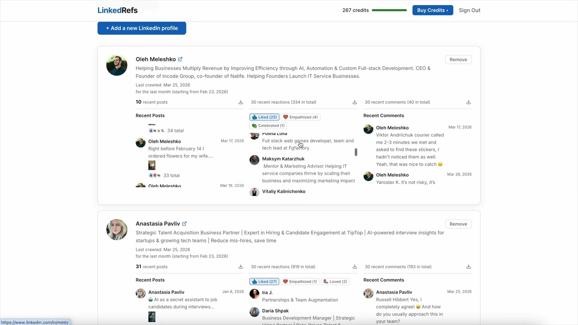Viewport: 578px width, 325px height.
Task: Download Oleh Meleshko's 10 recent posts
Action: pyautogui.click(x=241, y=102)
